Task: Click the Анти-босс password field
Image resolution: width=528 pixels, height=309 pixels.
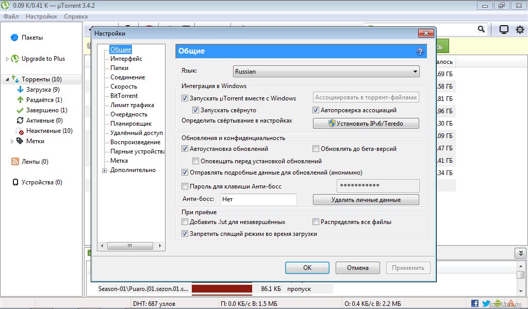Action: [x=378, y=185]
